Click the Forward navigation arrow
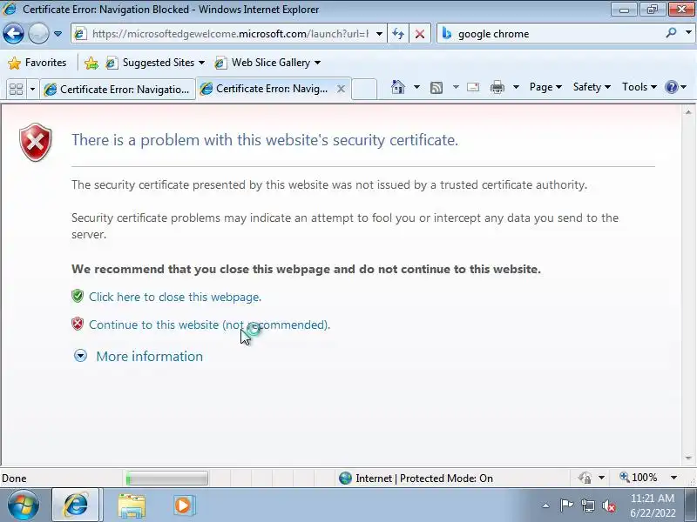Image resolution: width=697 pixels, height=522 pixels. point(38,34)
